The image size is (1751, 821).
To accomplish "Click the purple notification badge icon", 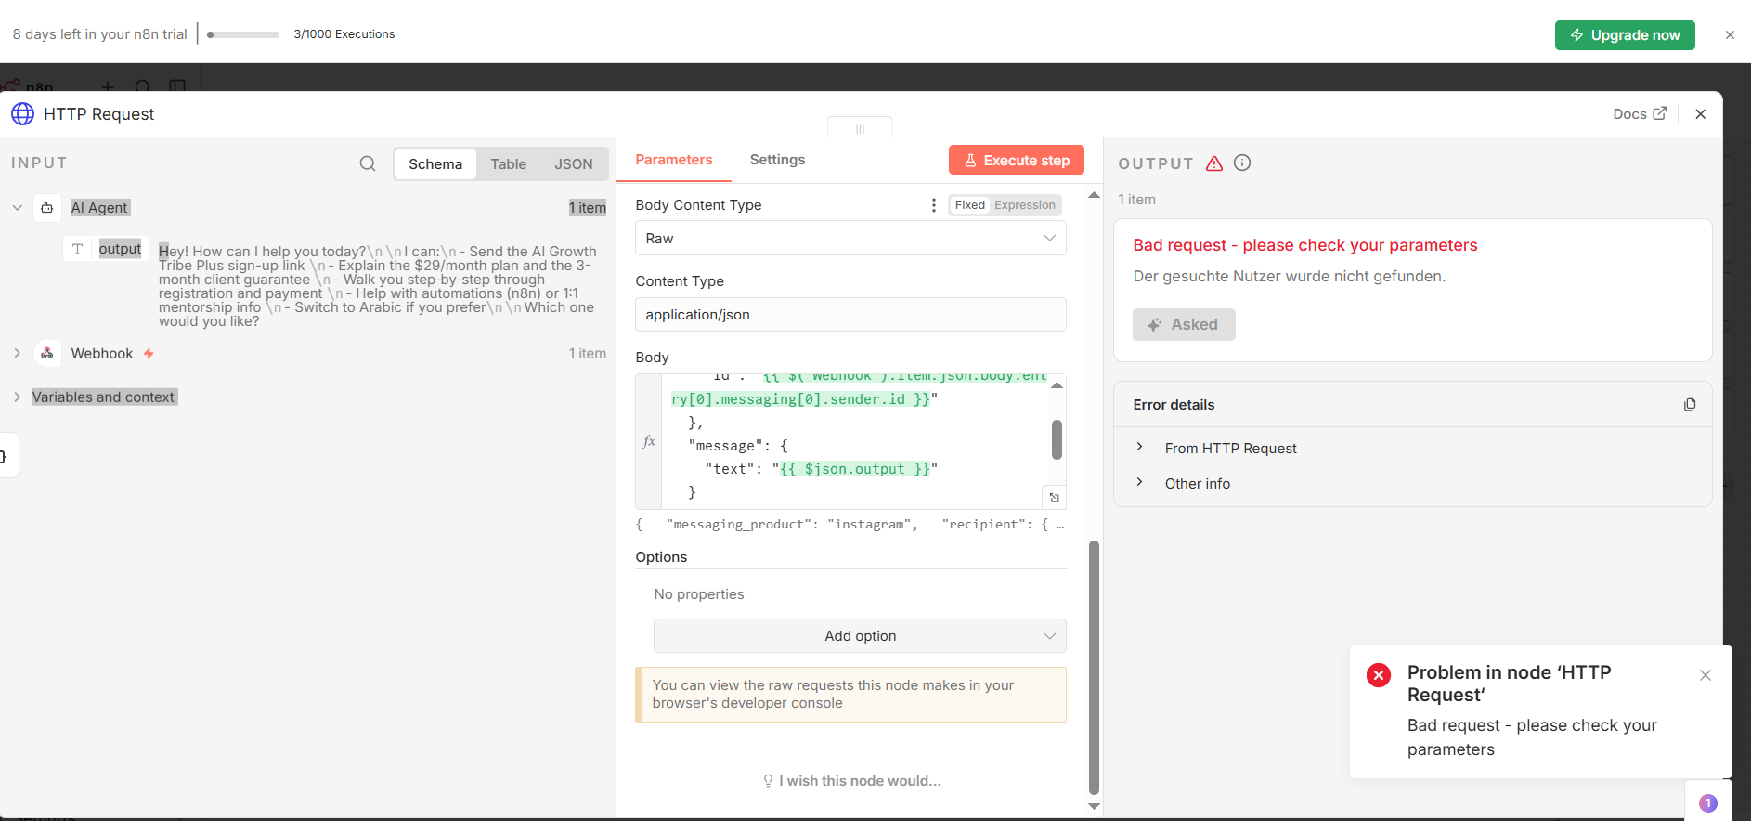I will (1708, 803).
